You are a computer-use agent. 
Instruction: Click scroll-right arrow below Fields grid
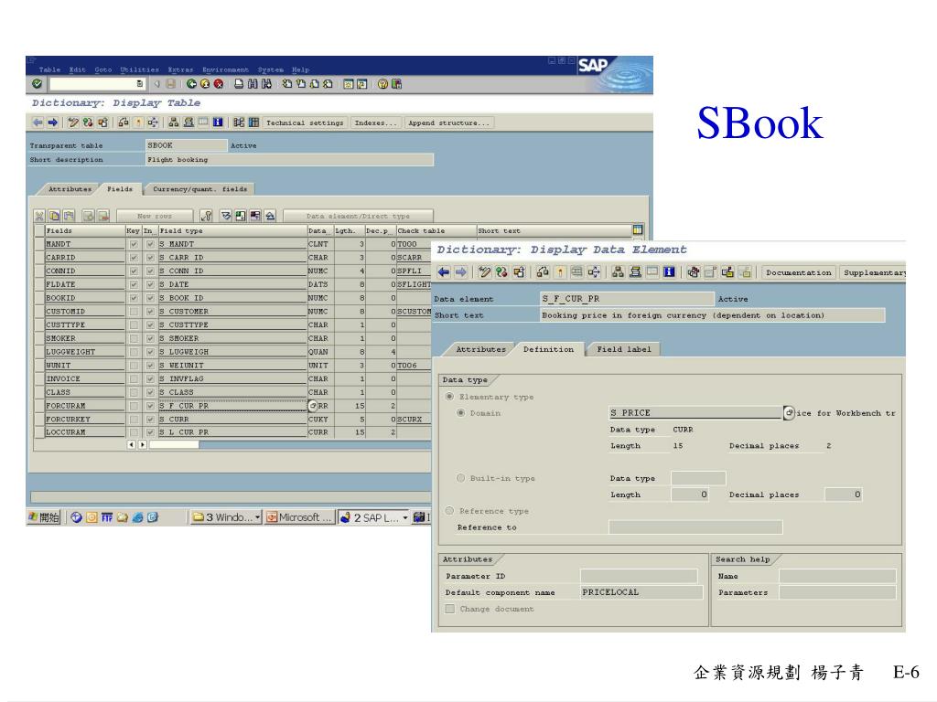click(x=142, y=445)
